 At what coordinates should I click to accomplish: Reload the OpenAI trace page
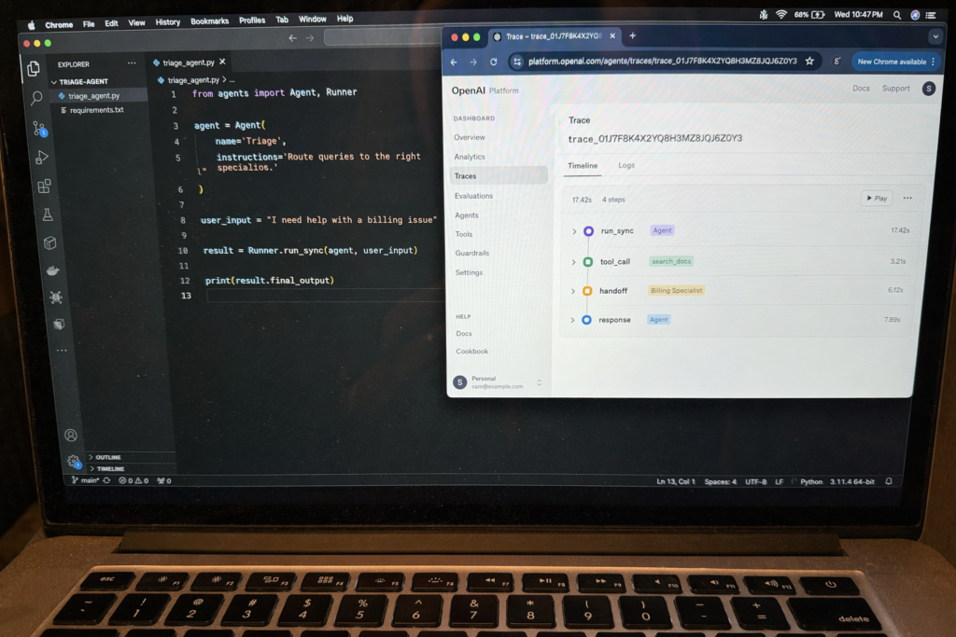pyautogui.click(x=493, y=62)
